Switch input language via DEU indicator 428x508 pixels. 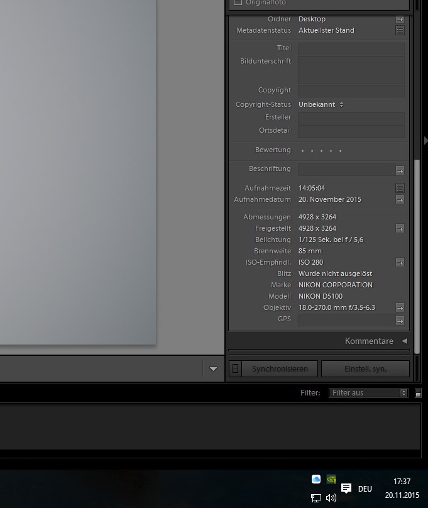tap(365, 489)
